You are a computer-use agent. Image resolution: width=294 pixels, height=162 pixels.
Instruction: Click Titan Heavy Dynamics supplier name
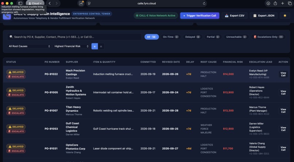pos(73,109)
